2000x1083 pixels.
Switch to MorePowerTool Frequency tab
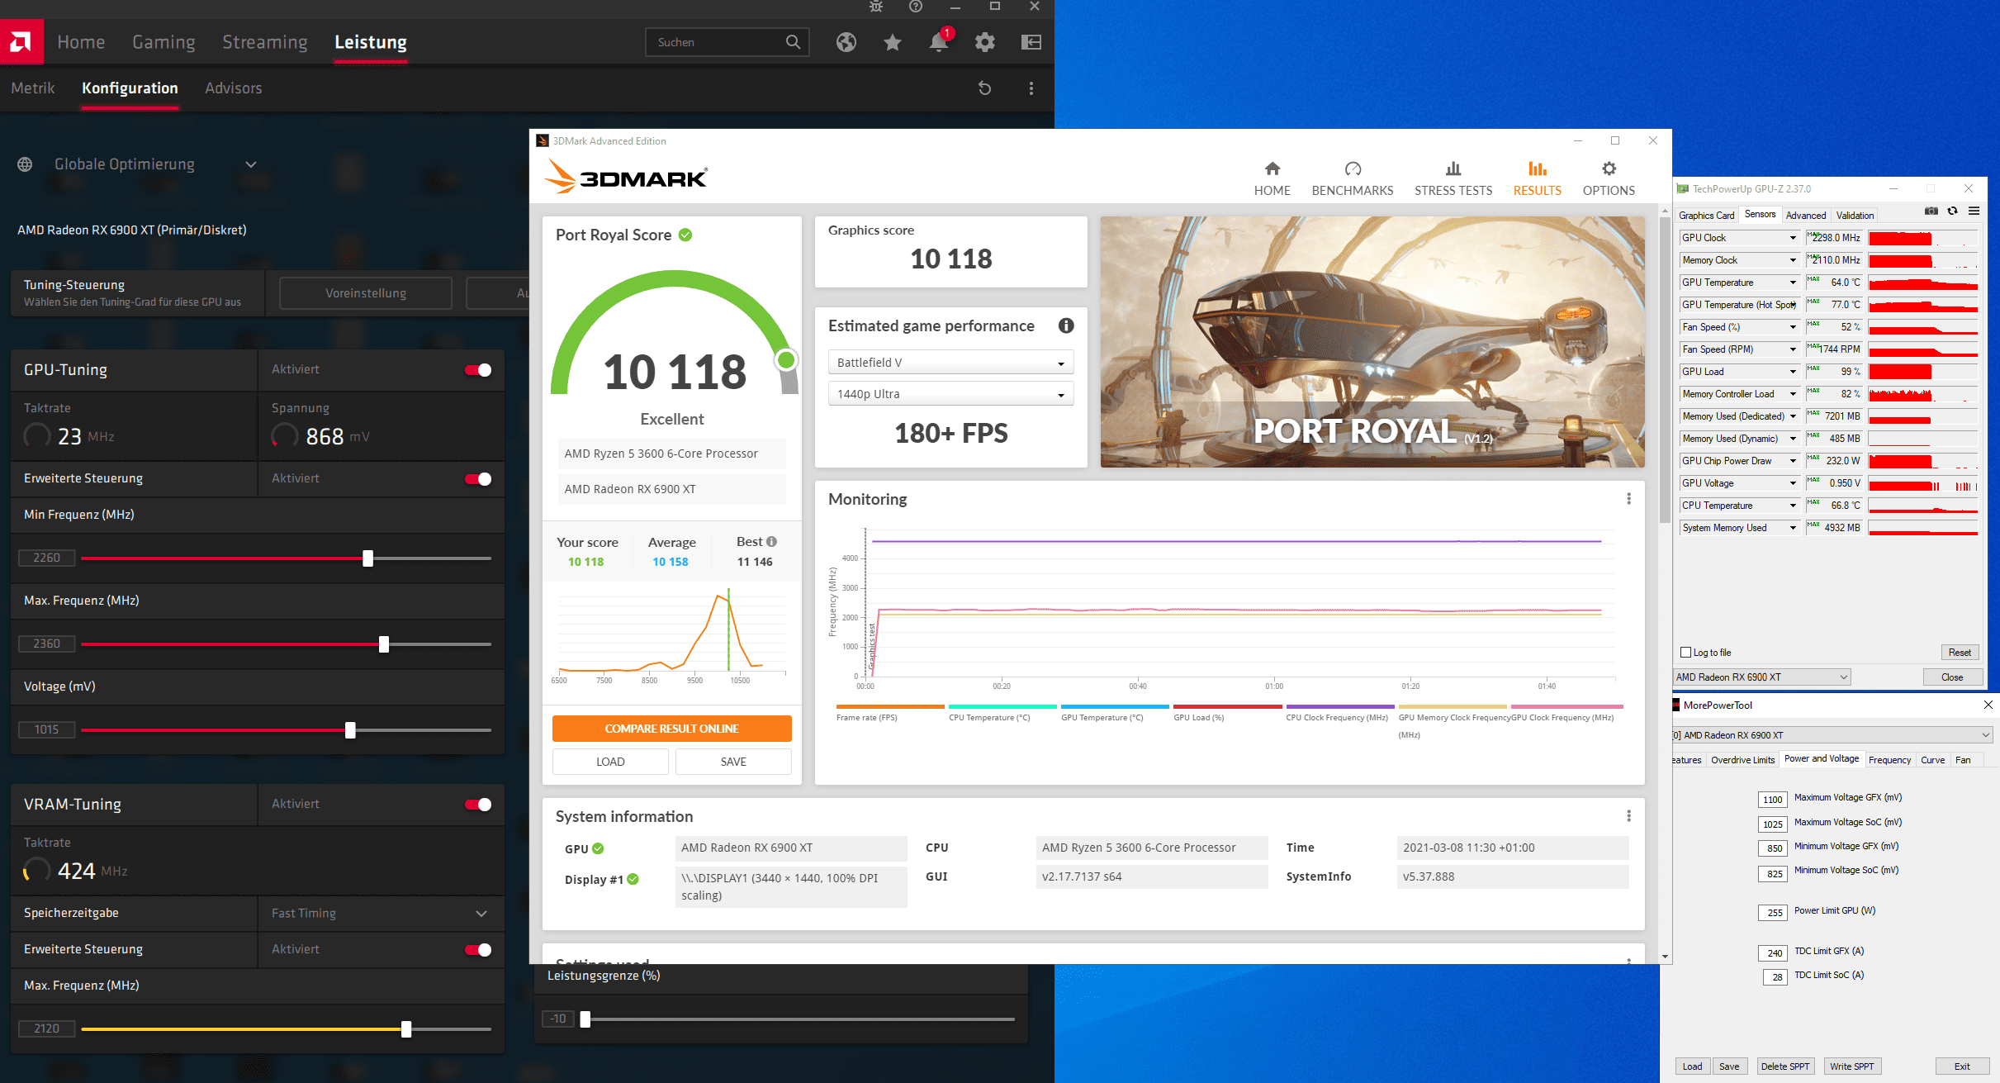coord(1889,760)
